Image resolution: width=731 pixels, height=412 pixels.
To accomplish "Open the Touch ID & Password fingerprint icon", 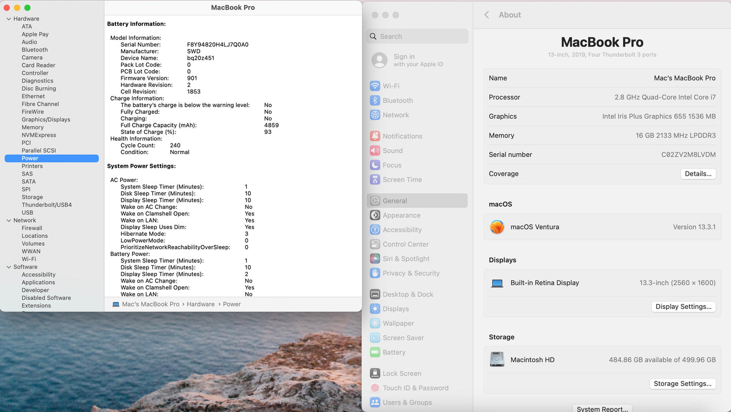I will click(375, 388).
